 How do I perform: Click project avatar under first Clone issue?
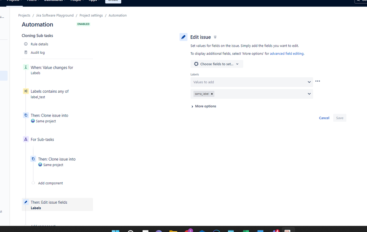[x=33, y=121]
